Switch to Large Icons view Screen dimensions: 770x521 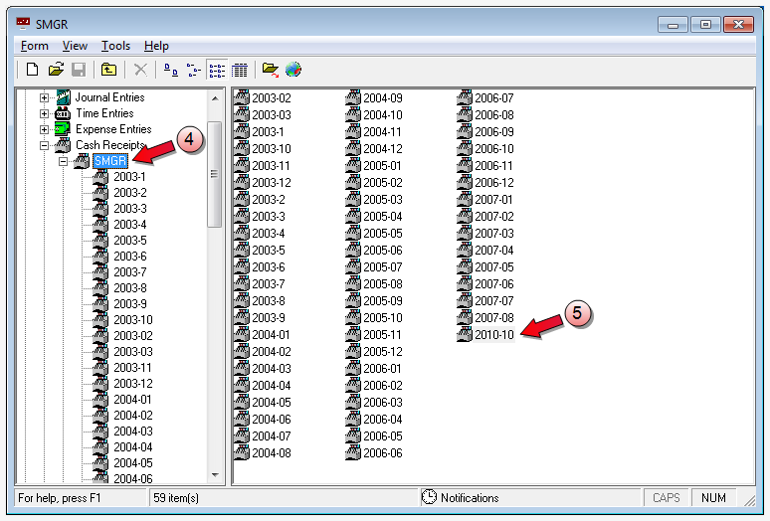point(170,70)
